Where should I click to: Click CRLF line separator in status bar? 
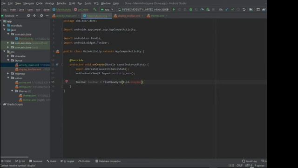tap(239, 166)
